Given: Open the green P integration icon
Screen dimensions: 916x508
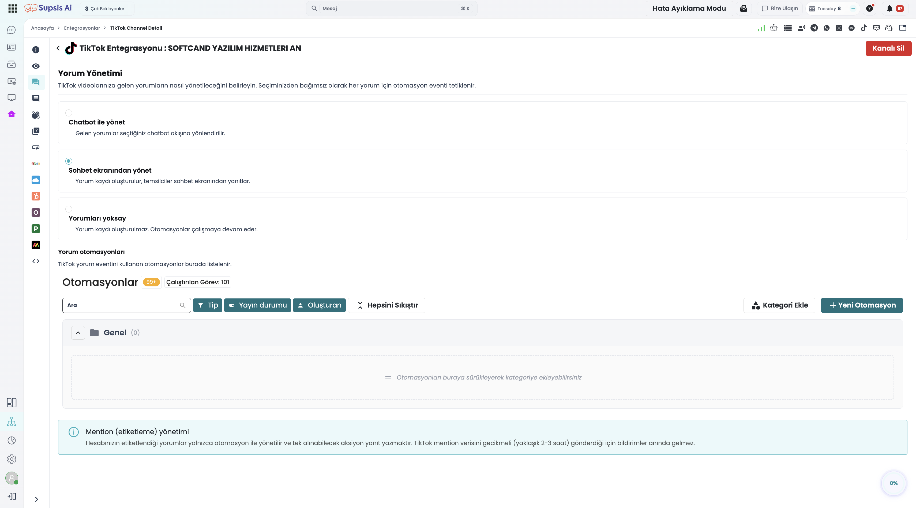Looking at the screenshot, I should pyautogui.click(x=36, y=228).
